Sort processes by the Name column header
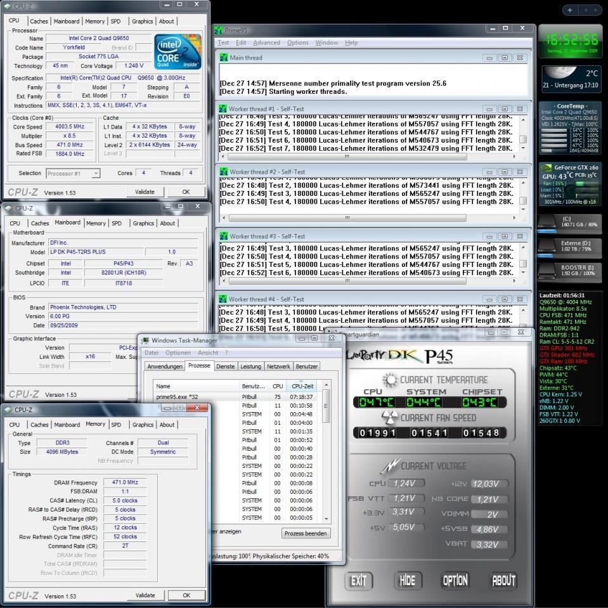Viewport: 608px width, 608px height. (196, 386)
